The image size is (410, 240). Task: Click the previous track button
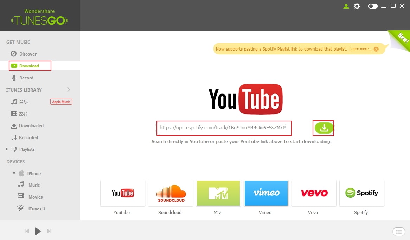click(27, 231)
